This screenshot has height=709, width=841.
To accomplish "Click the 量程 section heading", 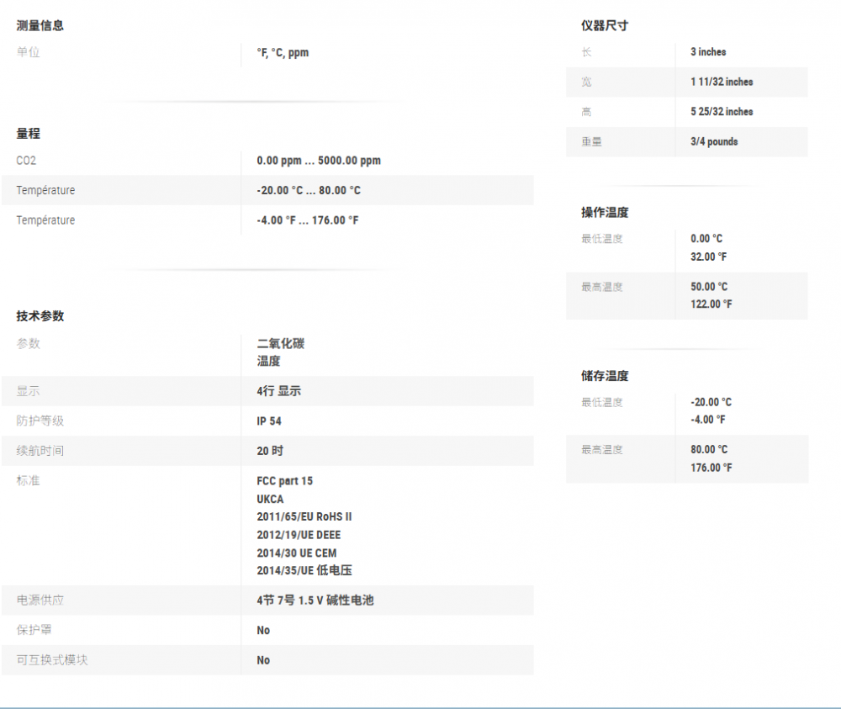I will 28,133.
